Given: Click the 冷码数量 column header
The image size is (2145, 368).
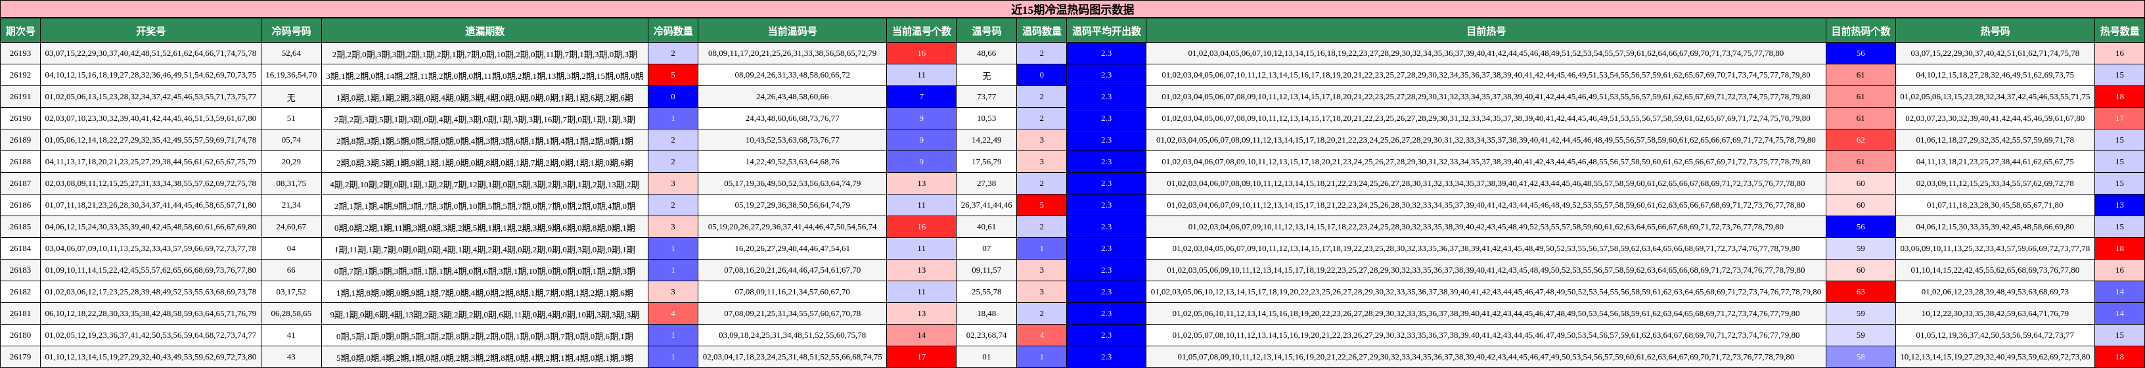Looking at the screenshot, I should pos(673,31).
